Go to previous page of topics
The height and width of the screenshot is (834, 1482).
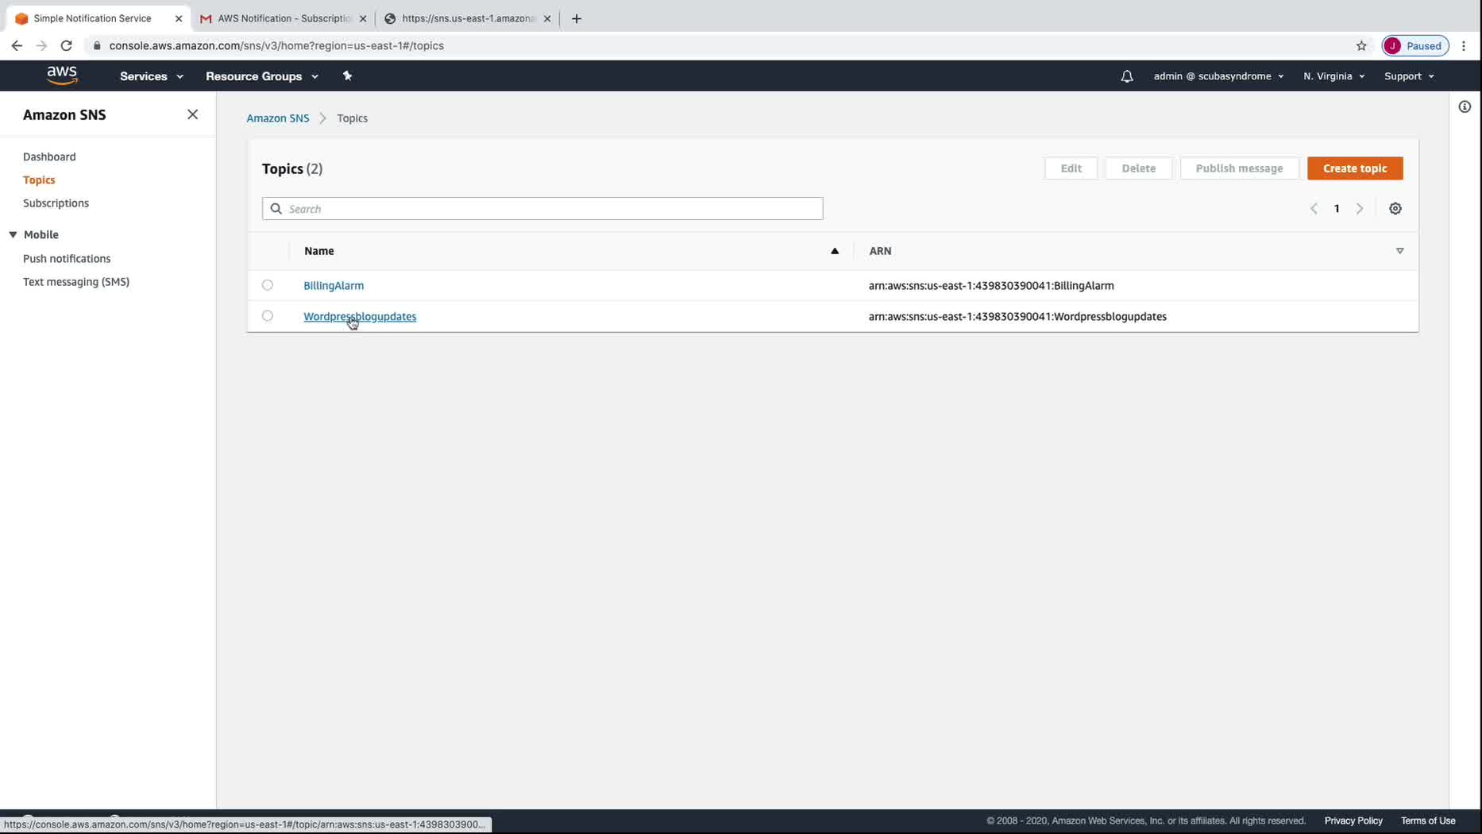(1314, 209)
